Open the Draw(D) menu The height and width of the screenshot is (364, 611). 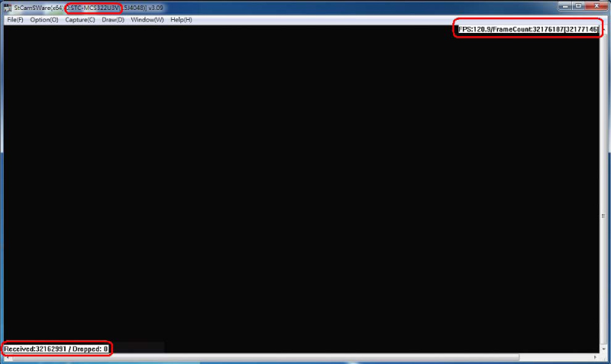113,19
